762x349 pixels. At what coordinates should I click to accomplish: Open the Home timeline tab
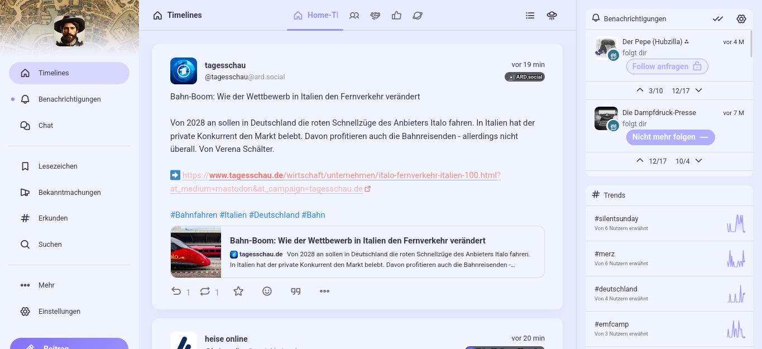point(315,16)
